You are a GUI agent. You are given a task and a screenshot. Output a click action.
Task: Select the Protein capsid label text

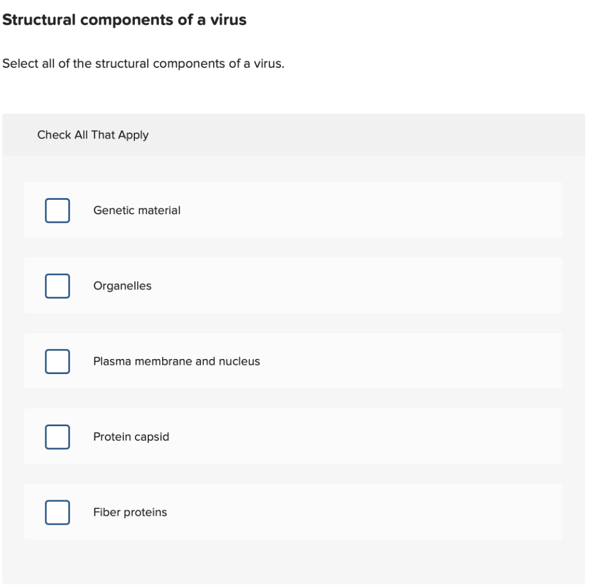click(x=131, y=437)
